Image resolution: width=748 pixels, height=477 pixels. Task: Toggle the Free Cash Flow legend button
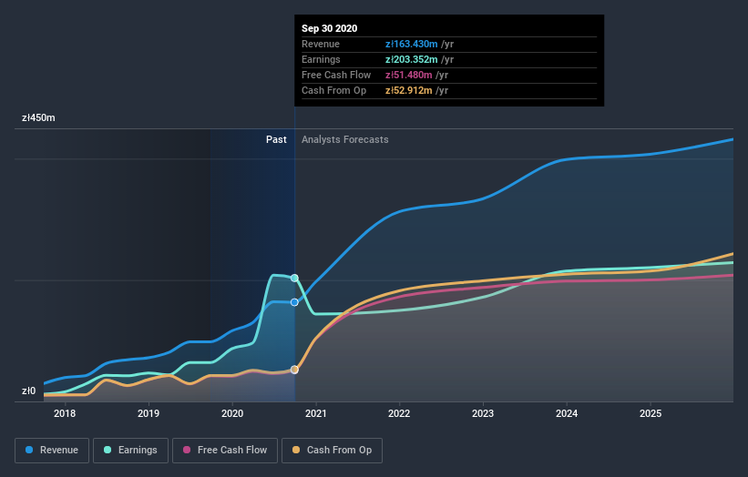click(x=225, y=451)
